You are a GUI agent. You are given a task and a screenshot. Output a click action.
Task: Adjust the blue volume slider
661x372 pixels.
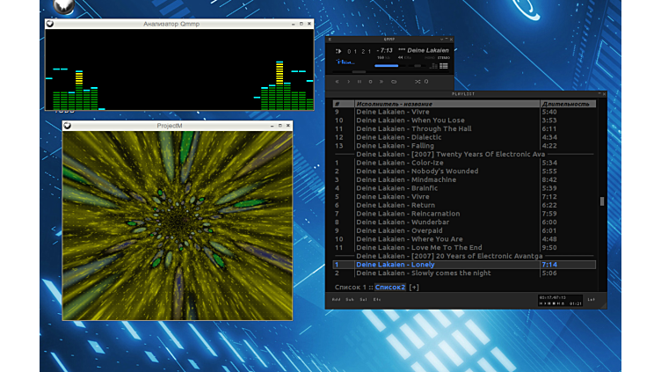click(x=387, y=66)
